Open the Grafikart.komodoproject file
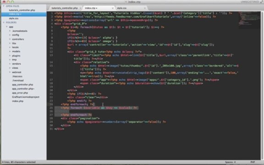 coord(26,97)
